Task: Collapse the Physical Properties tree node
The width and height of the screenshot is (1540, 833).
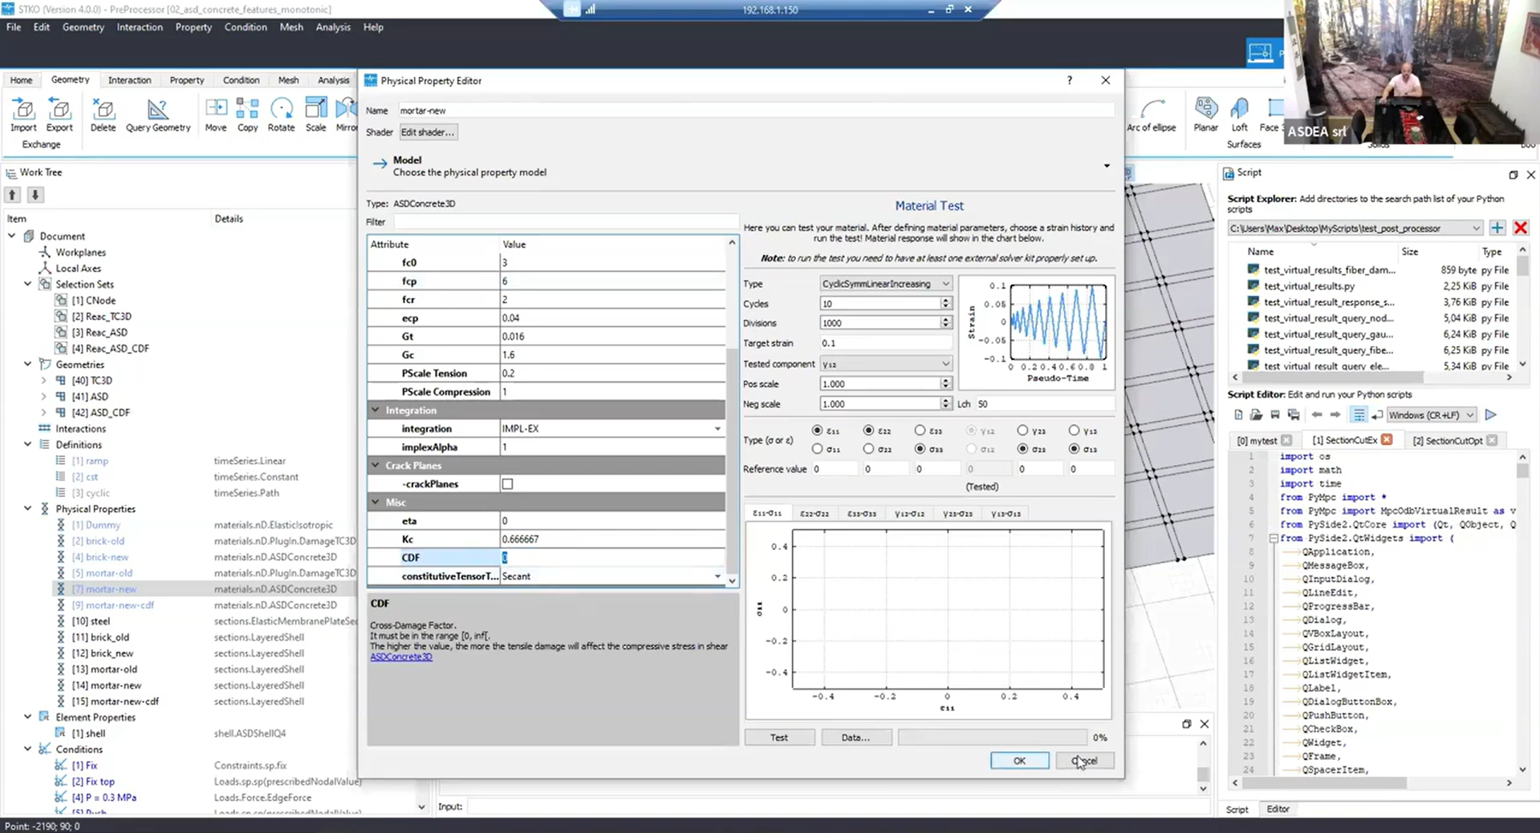Action: click(x=28, y=509)
